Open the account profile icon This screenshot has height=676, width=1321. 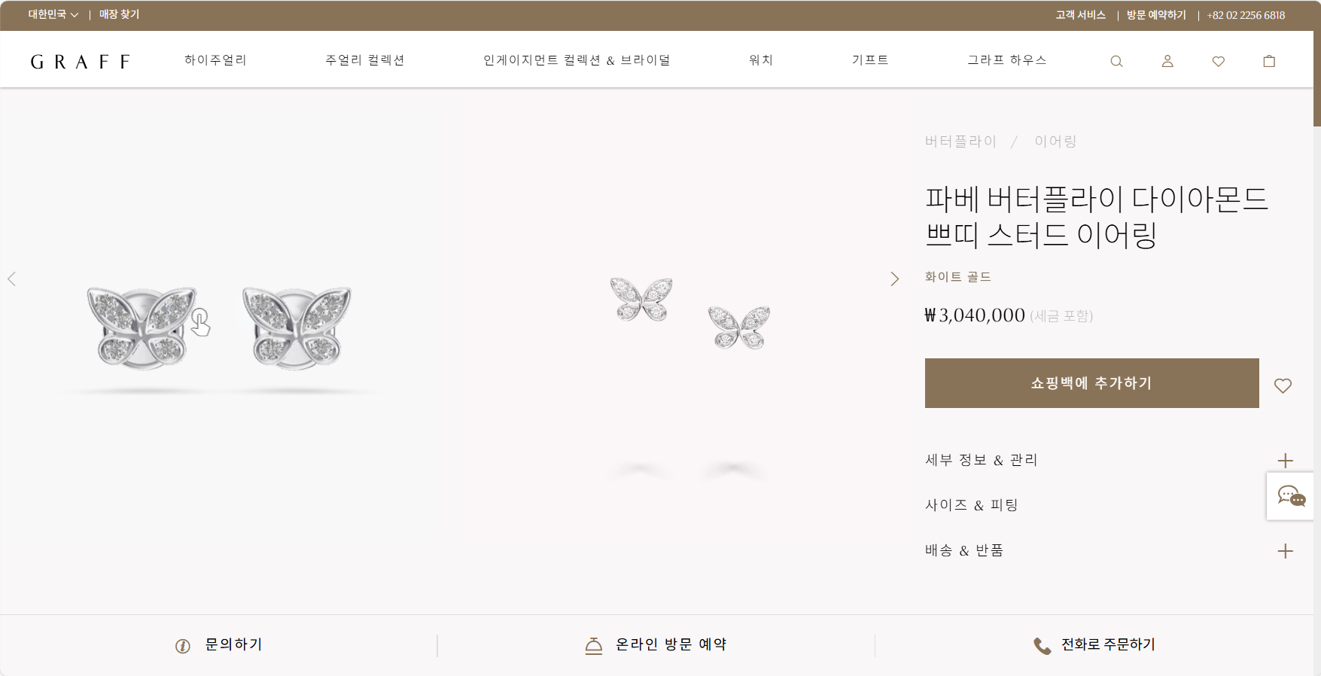[1167, 61]
